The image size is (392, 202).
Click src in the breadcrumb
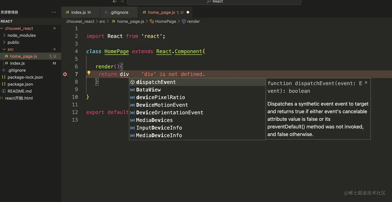click(x=102, y=22)
